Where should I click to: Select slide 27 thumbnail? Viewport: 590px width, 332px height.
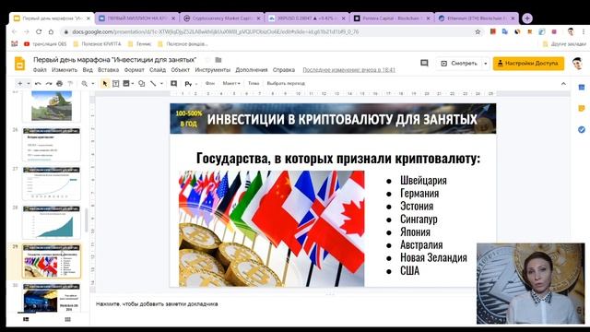[x=52, y=184]
